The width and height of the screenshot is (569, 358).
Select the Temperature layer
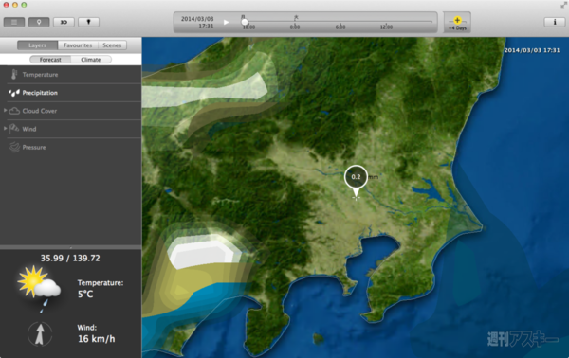coord(71,75)
